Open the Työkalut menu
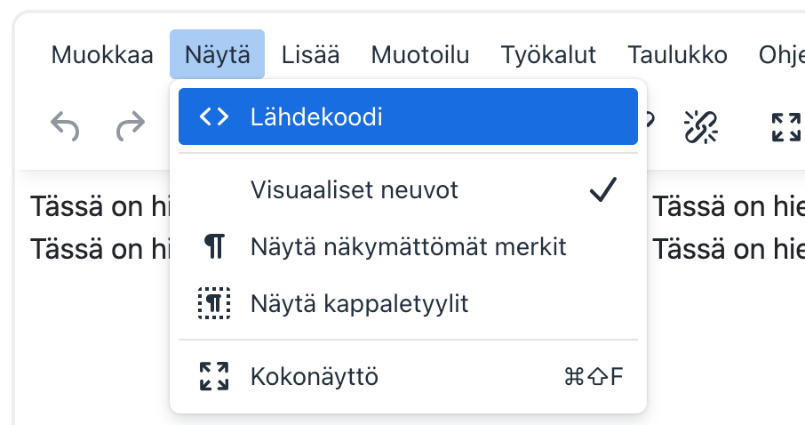Screen dimensions: 805x425 pyautogui.click(x=548, y=55)
